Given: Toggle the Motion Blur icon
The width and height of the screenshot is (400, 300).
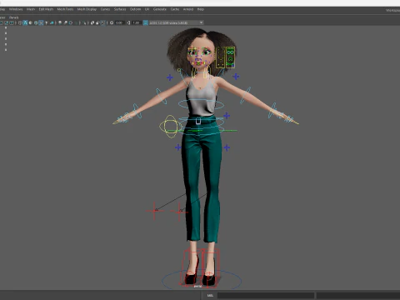Looking at the screenshot, I should 66,22.
